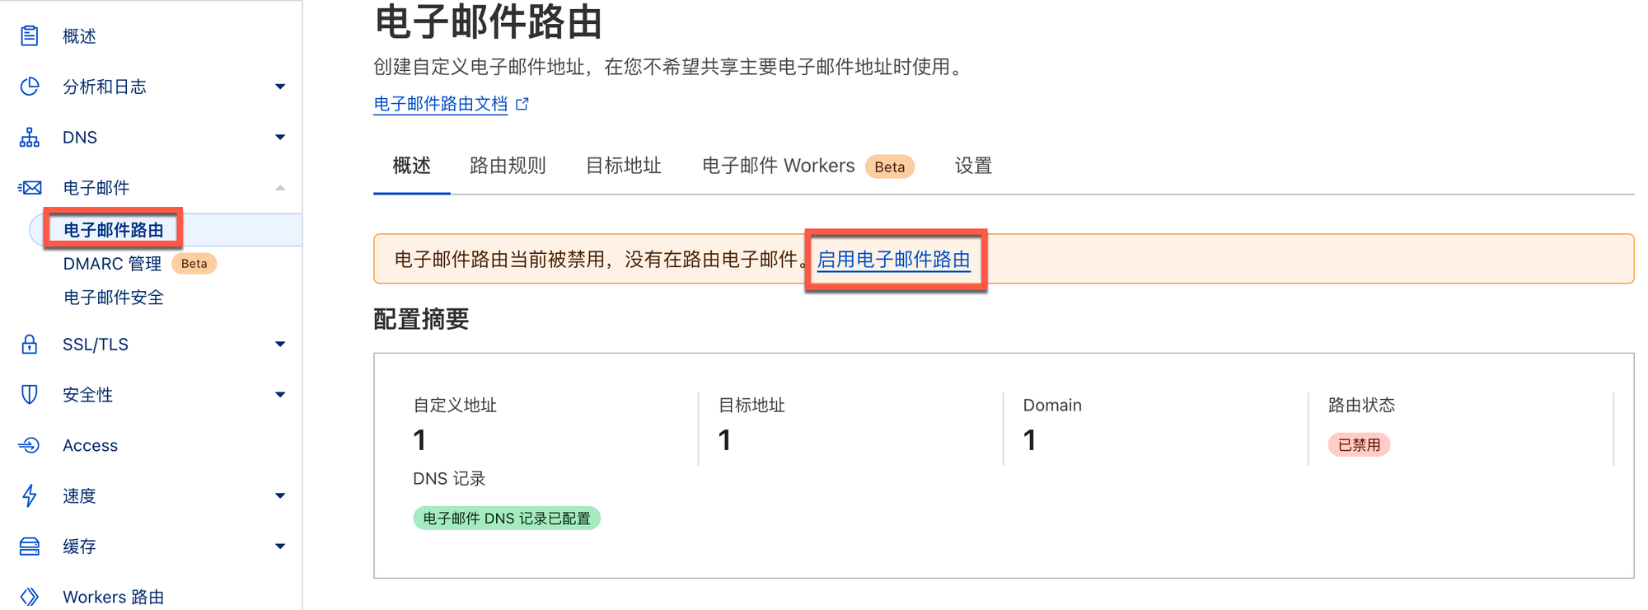Collapse the 电子邮件 section arrow

[x=280, y=188]
